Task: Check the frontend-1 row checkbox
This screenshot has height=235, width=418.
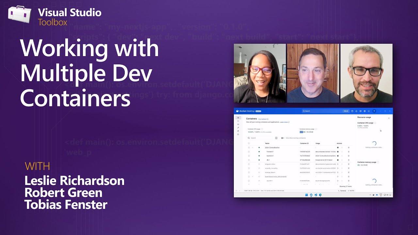Action: 249,152
